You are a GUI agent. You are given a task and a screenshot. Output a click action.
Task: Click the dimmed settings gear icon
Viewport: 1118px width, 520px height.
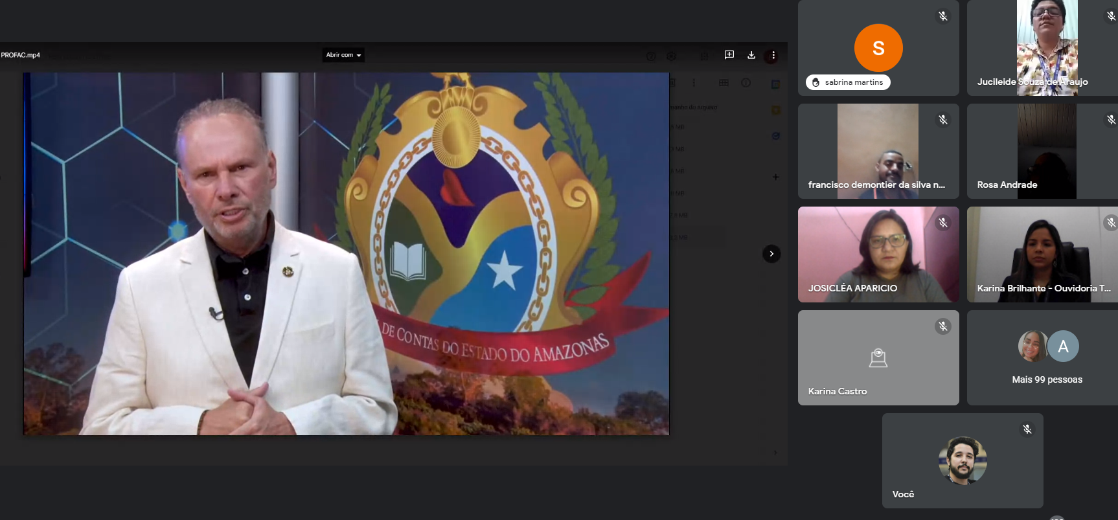pos(672,56)
